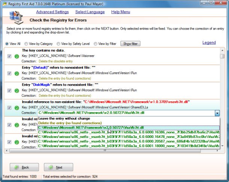Click green safety icon for Visioneer entry
The width and height of the screenshot is (229, 182).
pyautogui.click(x=17, y=56)
